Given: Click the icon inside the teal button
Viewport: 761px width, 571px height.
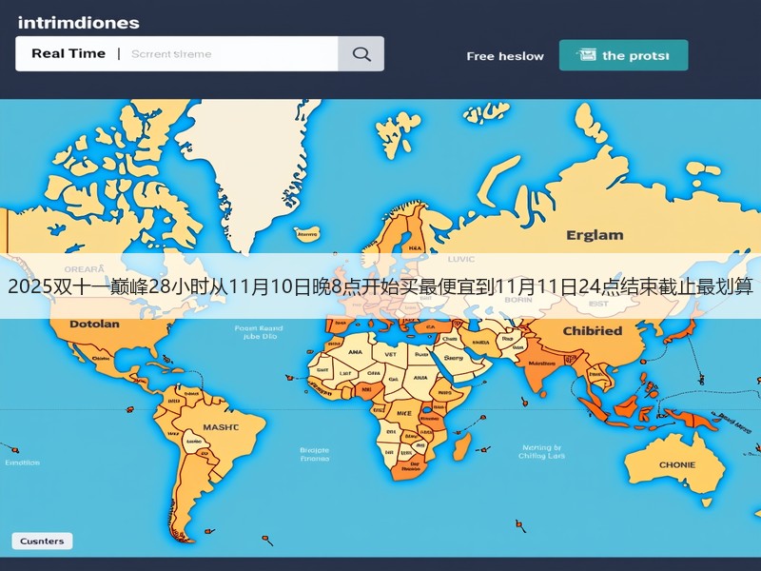Looking at the screenshot, I should tap(586, 55).
